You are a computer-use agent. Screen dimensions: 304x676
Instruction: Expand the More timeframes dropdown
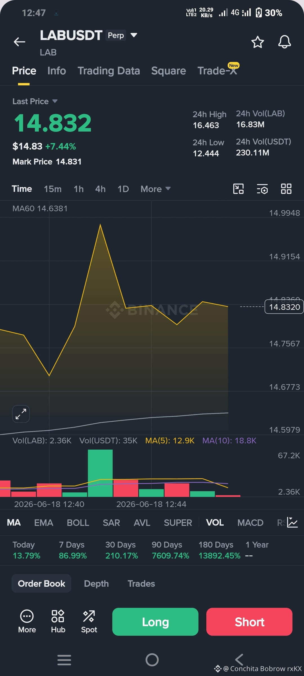pos(156,189)
